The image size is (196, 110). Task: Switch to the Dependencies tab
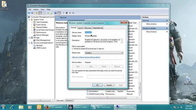pos(98,28)
